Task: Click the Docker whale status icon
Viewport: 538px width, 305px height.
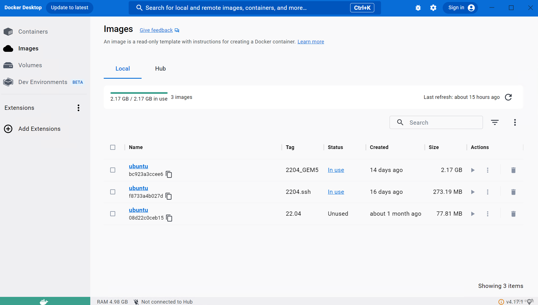Action: tap(44, 302)
